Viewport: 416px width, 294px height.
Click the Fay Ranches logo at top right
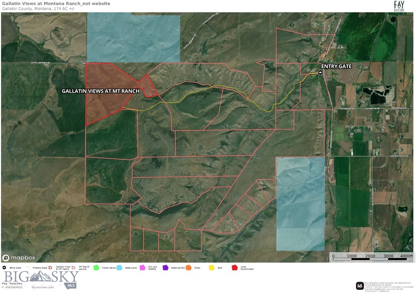click(399, 6)
